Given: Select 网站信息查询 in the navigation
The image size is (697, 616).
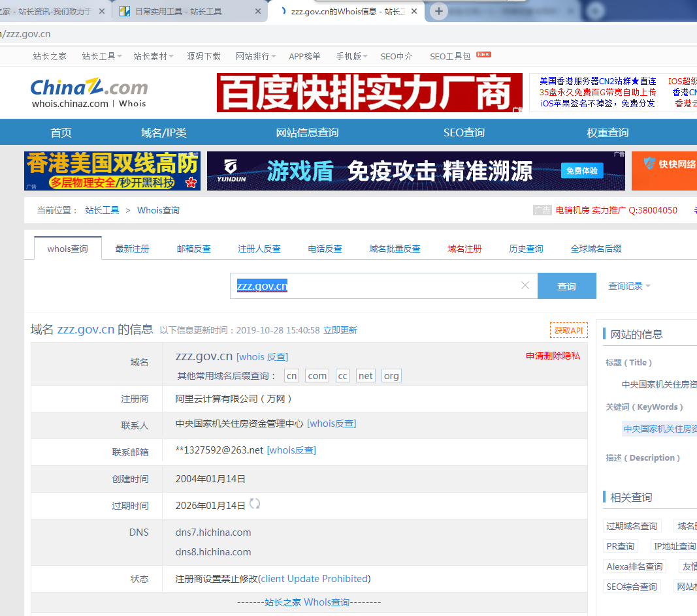Looking at the screenshot, I should (x=307, y=132).
